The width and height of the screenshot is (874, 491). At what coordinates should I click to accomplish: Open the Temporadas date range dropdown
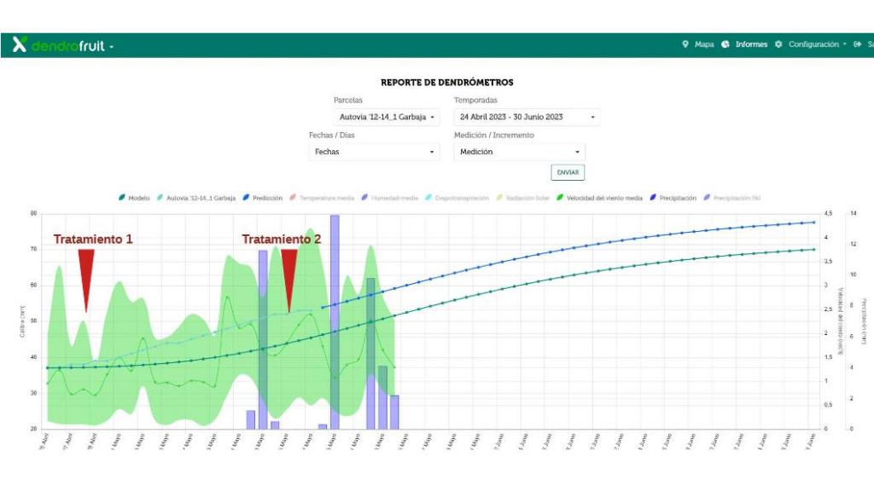click(x=526, y=117)
